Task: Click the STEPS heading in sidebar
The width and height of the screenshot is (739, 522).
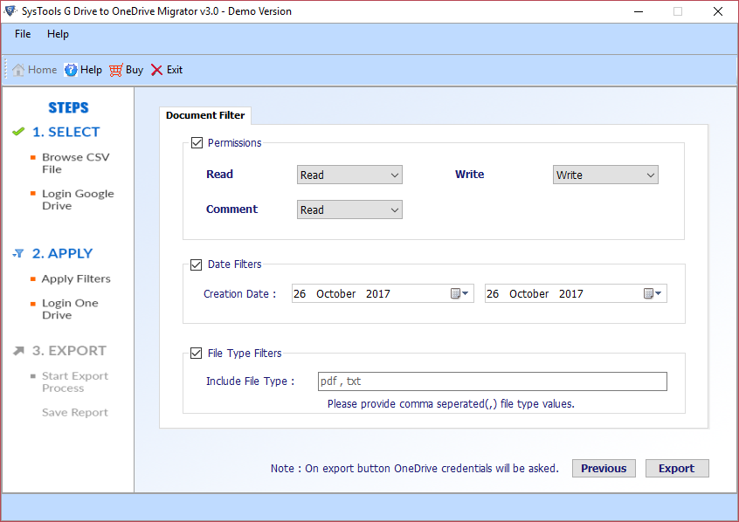Action: (x=68, y=108)
